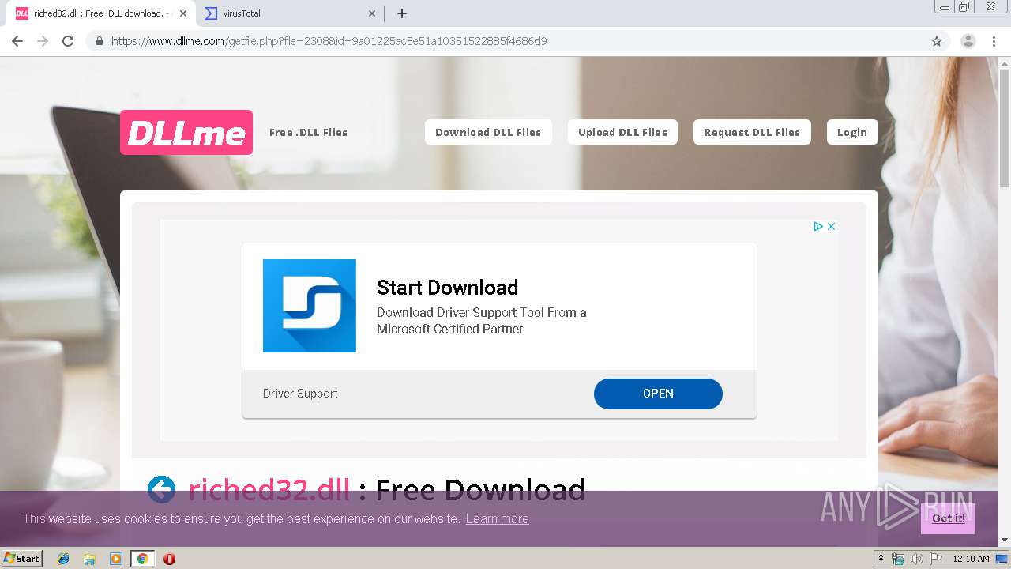Click the network tray icon
Image resolution: width=1011 pixels, height=569 pixels.
coord(898,559)
